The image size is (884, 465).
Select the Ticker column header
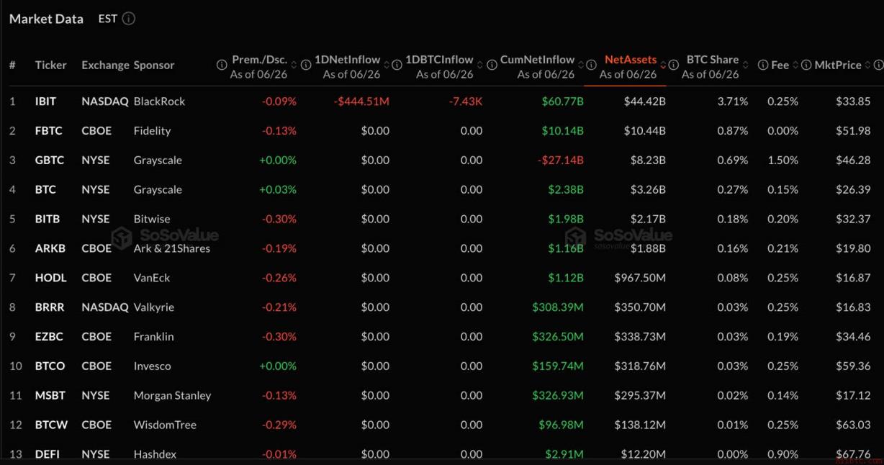click(50, 65)
